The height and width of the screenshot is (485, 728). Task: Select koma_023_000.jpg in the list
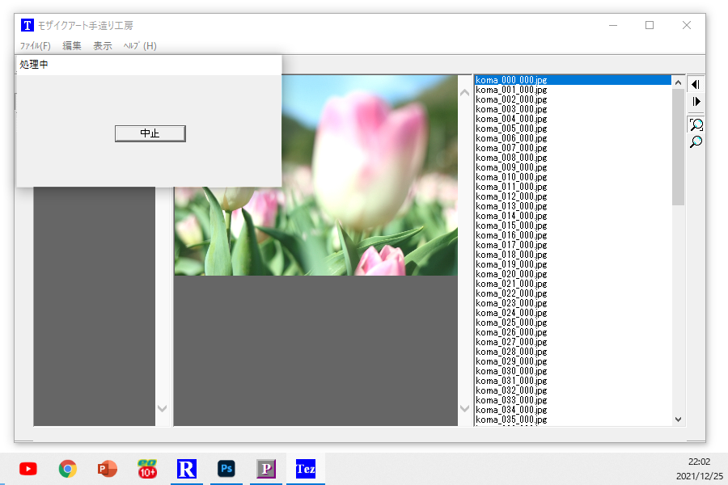click(573, 304)
